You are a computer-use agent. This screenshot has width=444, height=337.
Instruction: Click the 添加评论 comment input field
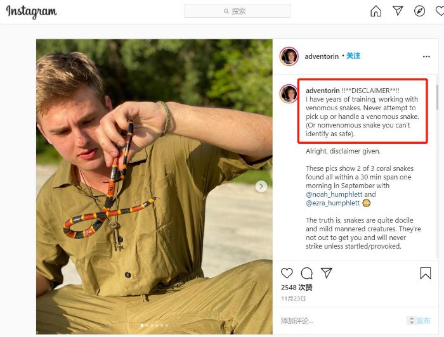(x=341, y=321)
